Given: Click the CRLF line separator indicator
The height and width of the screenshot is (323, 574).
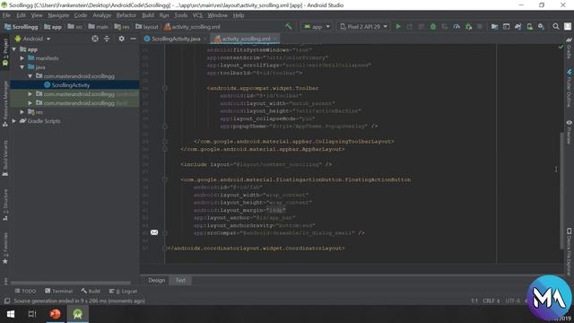Looking at the screenshot, I should (x=491, y=301).
